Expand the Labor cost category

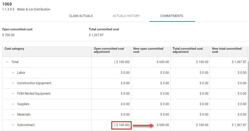point(13,73)
